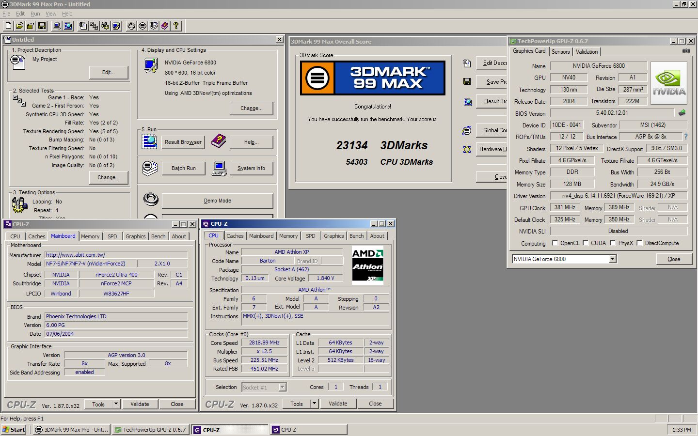Click the help book icon in Run section
The image size is (698, 436).
pos(219,141)
